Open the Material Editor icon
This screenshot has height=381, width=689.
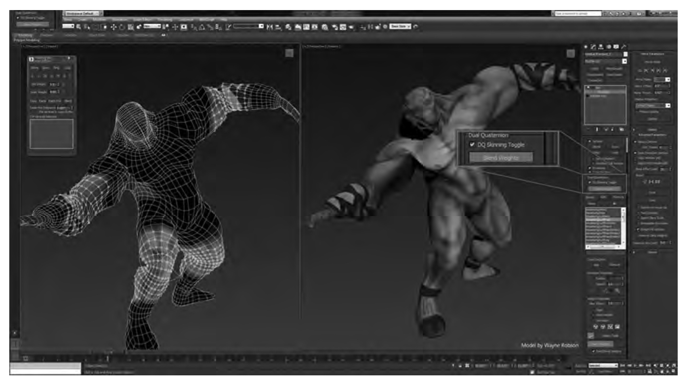[325, 27]
